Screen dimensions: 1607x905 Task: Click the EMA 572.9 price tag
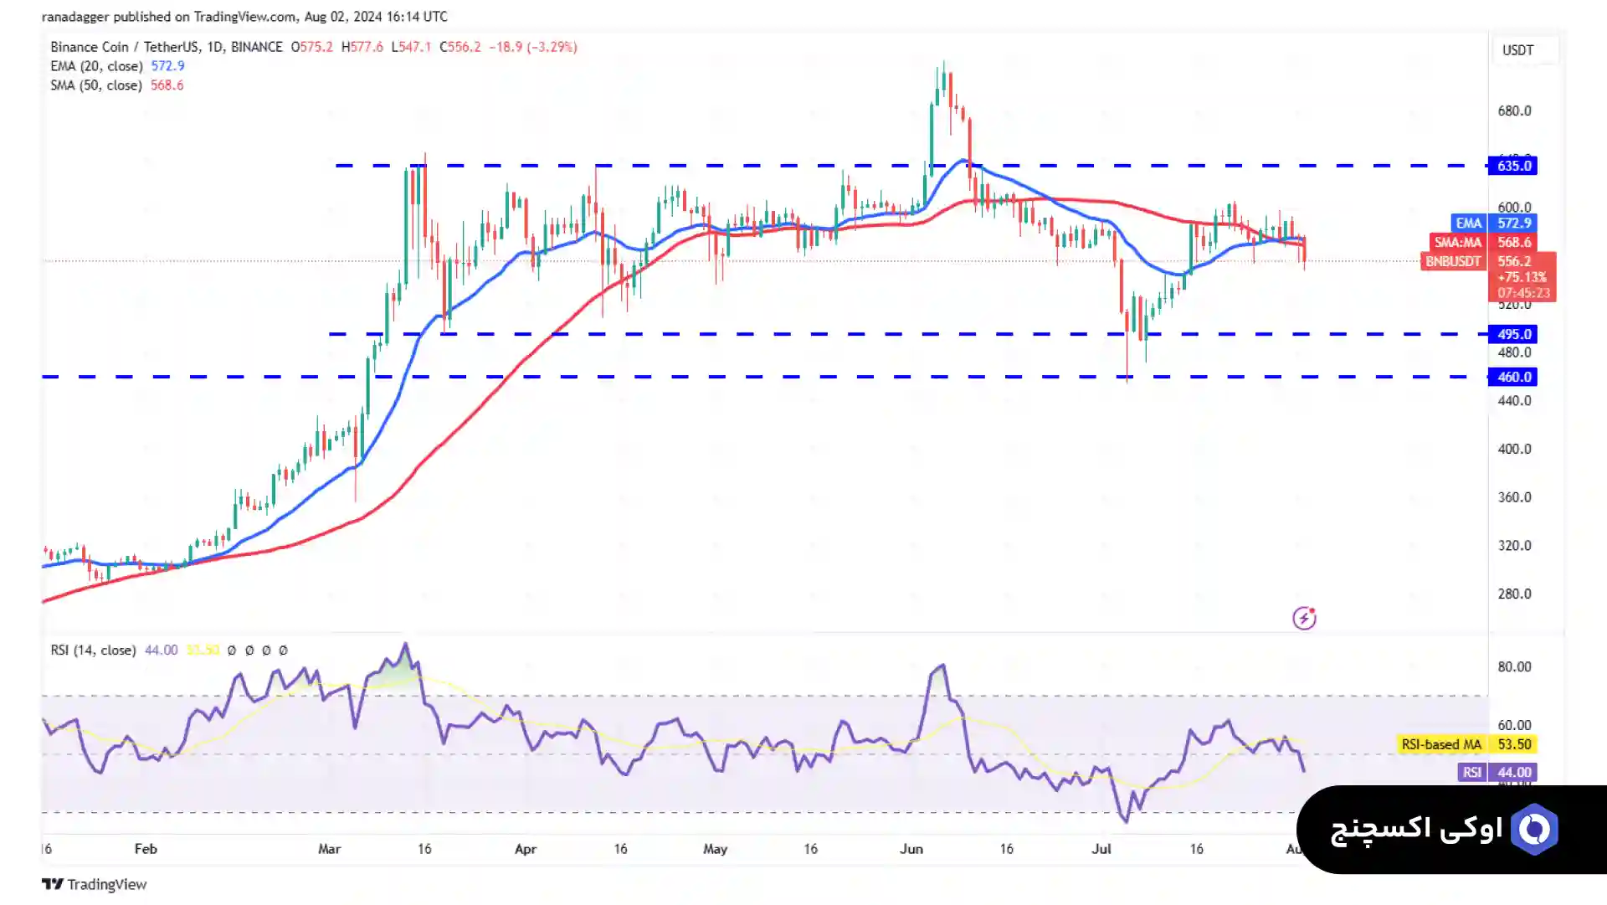tap(1493, 224)
